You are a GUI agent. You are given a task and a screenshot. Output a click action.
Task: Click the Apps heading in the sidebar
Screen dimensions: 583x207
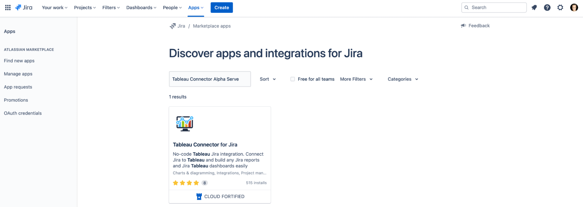tap(10, 31)
